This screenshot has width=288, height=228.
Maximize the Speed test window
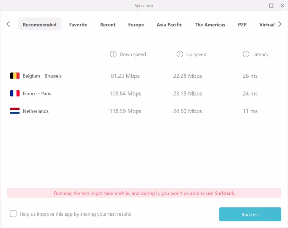(271, 6)
